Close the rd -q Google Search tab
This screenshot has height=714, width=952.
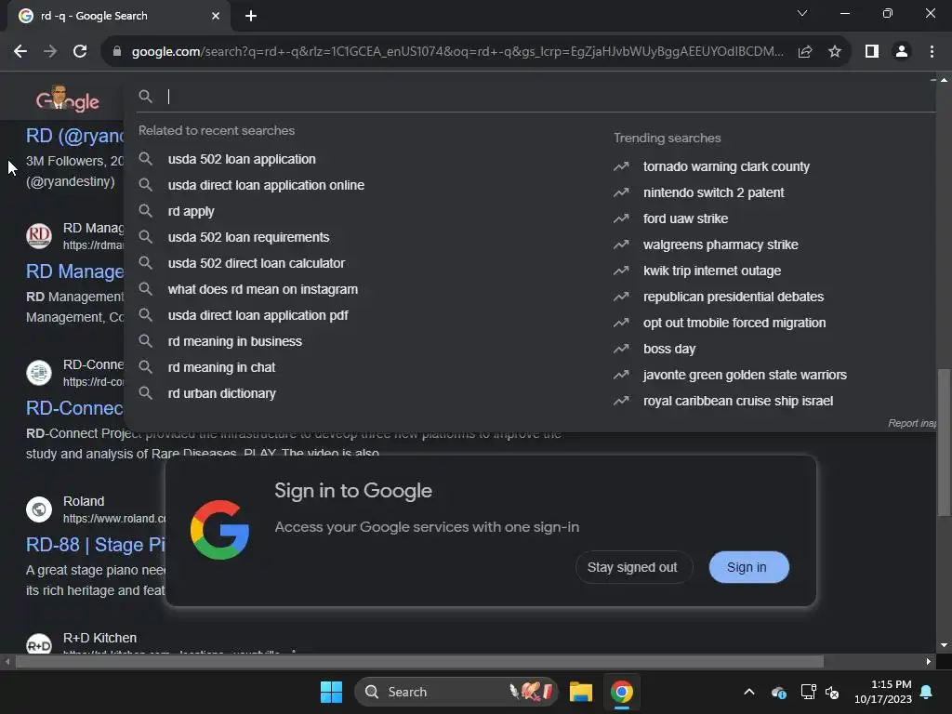coord(216,16)
